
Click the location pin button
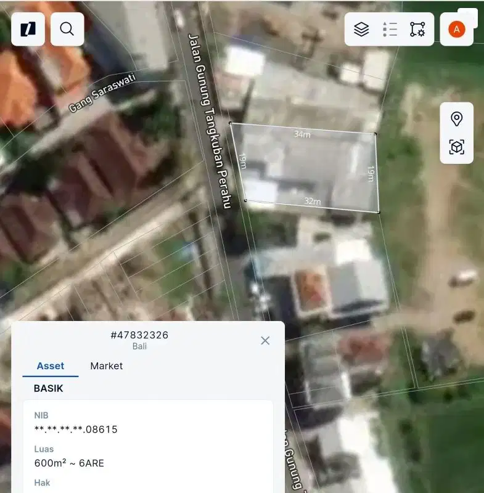pyautogui.click(x=456, y=119)
